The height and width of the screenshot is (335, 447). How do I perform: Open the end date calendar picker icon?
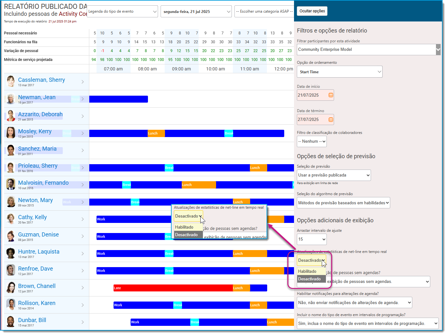[x=331, y=120]
